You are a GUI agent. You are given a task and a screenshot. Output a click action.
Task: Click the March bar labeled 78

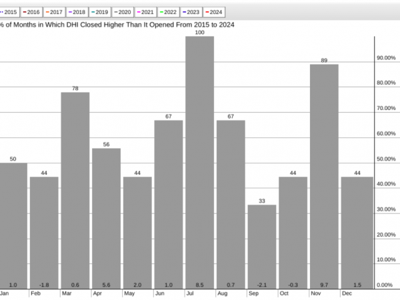pyautogui.click(x=75, y=191)
